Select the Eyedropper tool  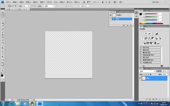(x=3, y=26)
